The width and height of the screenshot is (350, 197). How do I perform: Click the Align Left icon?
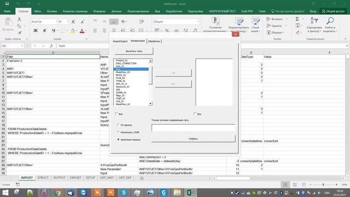pos(95,31)
